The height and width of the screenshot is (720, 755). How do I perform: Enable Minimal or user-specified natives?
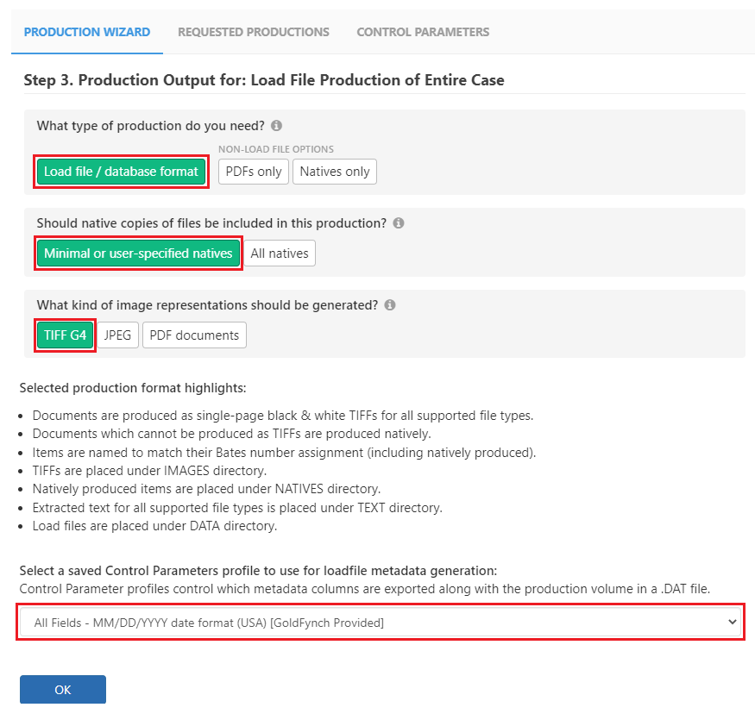137,253
